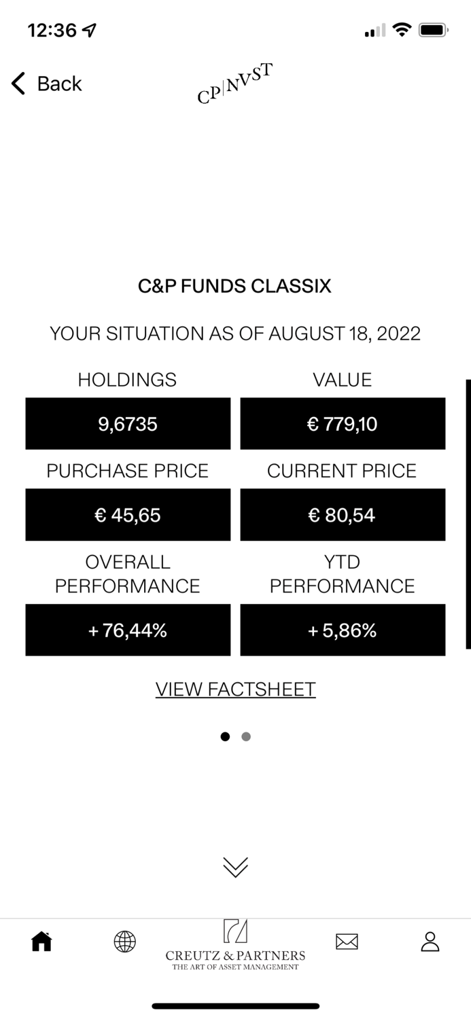Open messages via the envelope icon

pos(347,942)
